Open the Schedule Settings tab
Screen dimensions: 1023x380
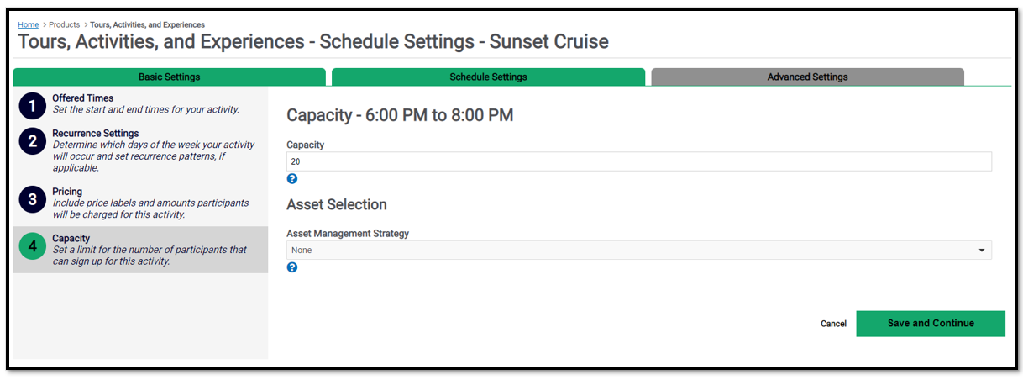click(489, 77)
